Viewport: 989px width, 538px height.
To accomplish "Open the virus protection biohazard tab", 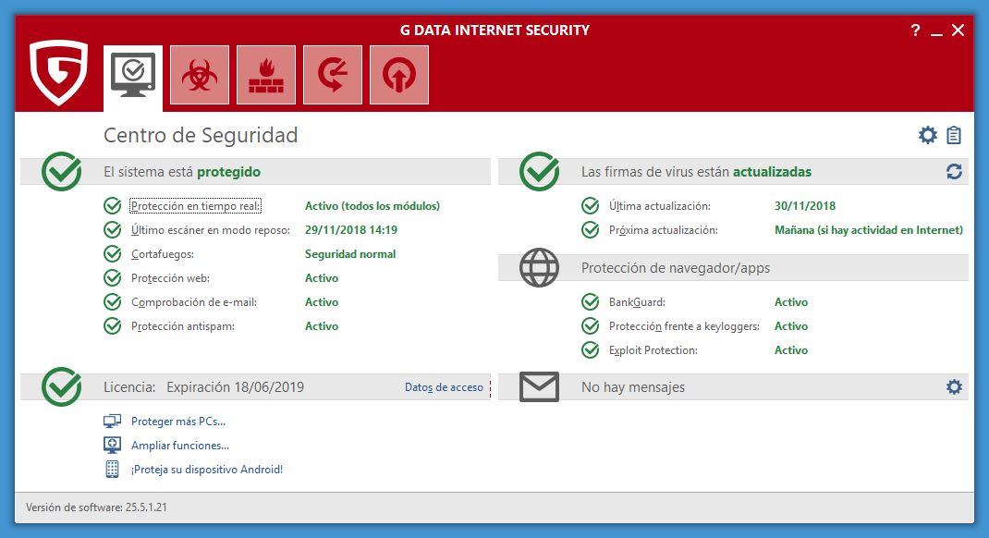I will pos(200,75).
